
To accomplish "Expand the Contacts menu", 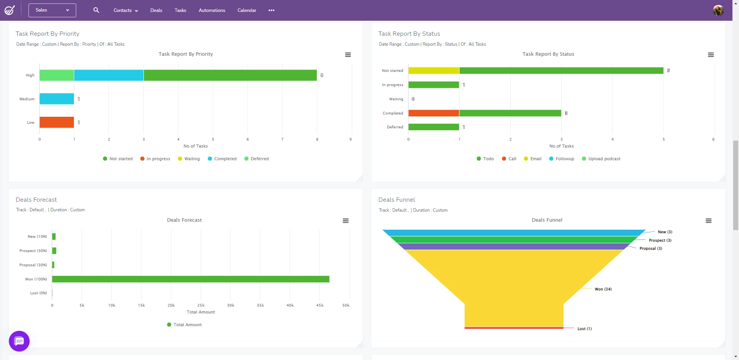I will coord(125,10).
